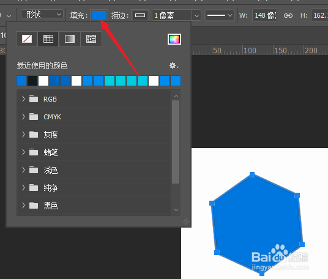Click the swatch list scroll down arrow
The height and width of the screenshot is (279, 328).
(x=176, y=210)
